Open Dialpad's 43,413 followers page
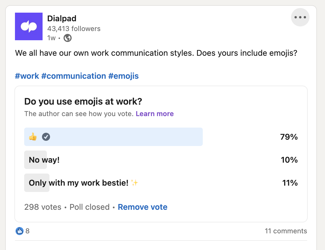The height and width of the screenshot is (250, 325). coord(74,28)
